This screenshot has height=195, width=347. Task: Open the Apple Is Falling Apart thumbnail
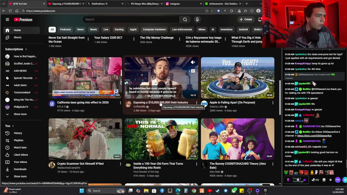237,77
